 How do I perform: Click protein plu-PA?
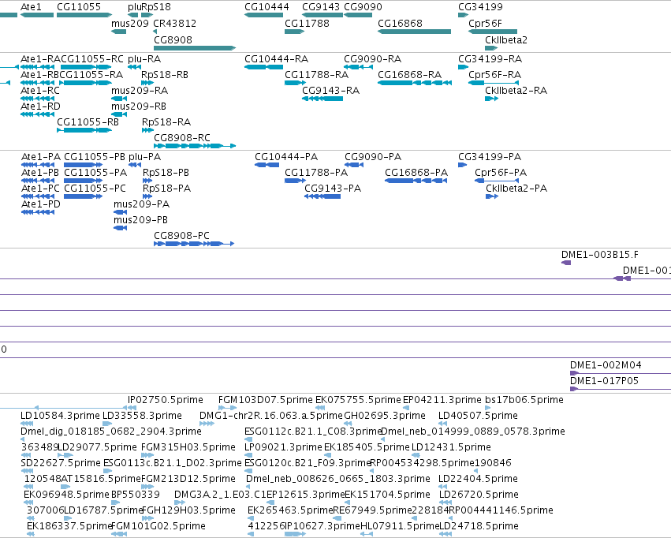click(x=135, y=165)
